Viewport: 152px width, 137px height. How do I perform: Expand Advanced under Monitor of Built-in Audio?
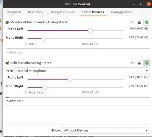pos(15,52)
